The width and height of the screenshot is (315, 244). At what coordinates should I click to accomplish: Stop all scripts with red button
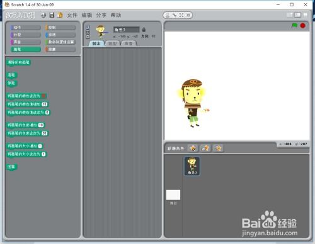tap(303, 26)
